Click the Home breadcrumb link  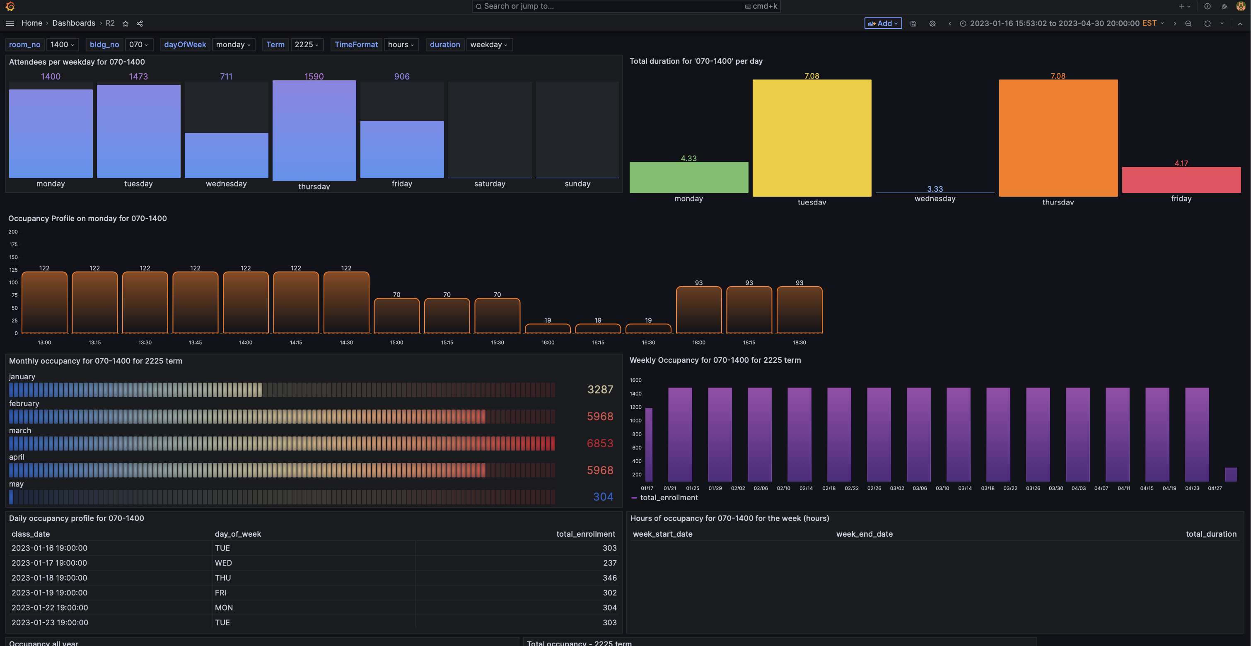point(31,23)
